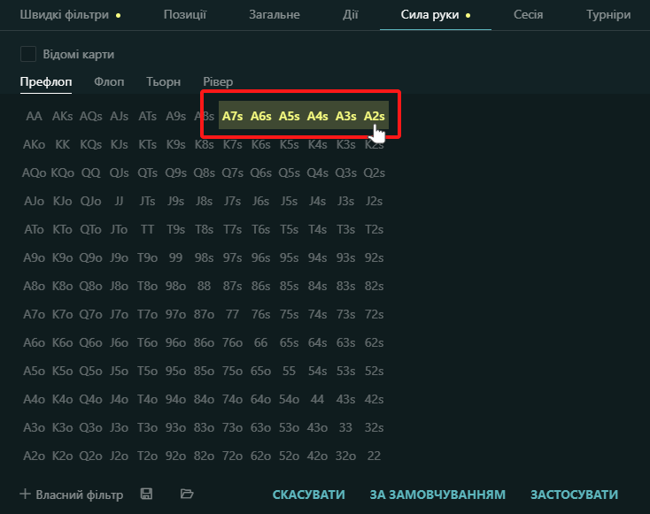Select the 88 pocket pair cell
Screen dimensions: 650x514
pyautogui.click(x=204, y=287)
